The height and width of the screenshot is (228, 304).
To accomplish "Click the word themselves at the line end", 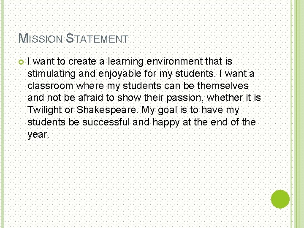I will (224, 86).
